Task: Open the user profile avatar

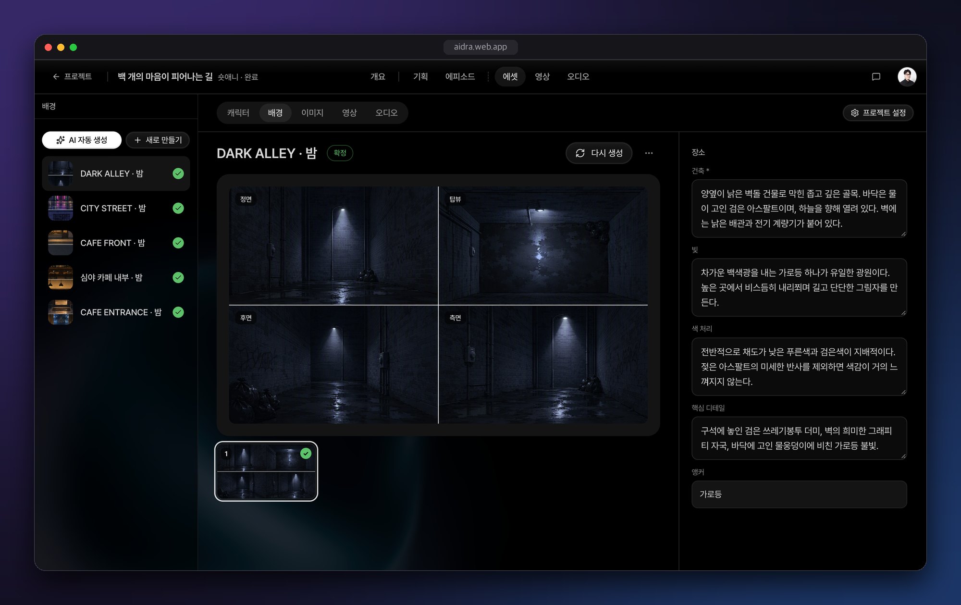Action: [x=907, y=77]
